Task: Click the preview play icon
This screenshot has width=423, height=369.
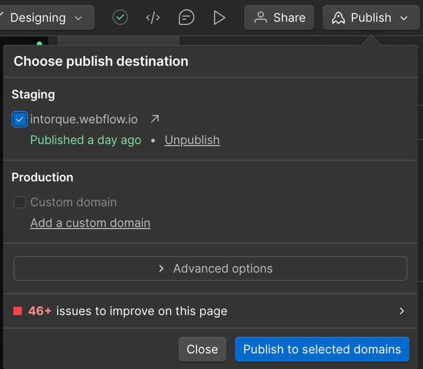Action: 219,18
